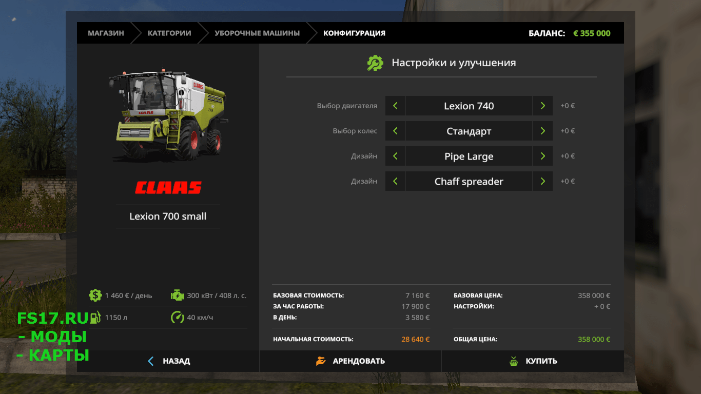Click the balance amount € 355 000
Screen dimensions: 701x394
point(592,33)
